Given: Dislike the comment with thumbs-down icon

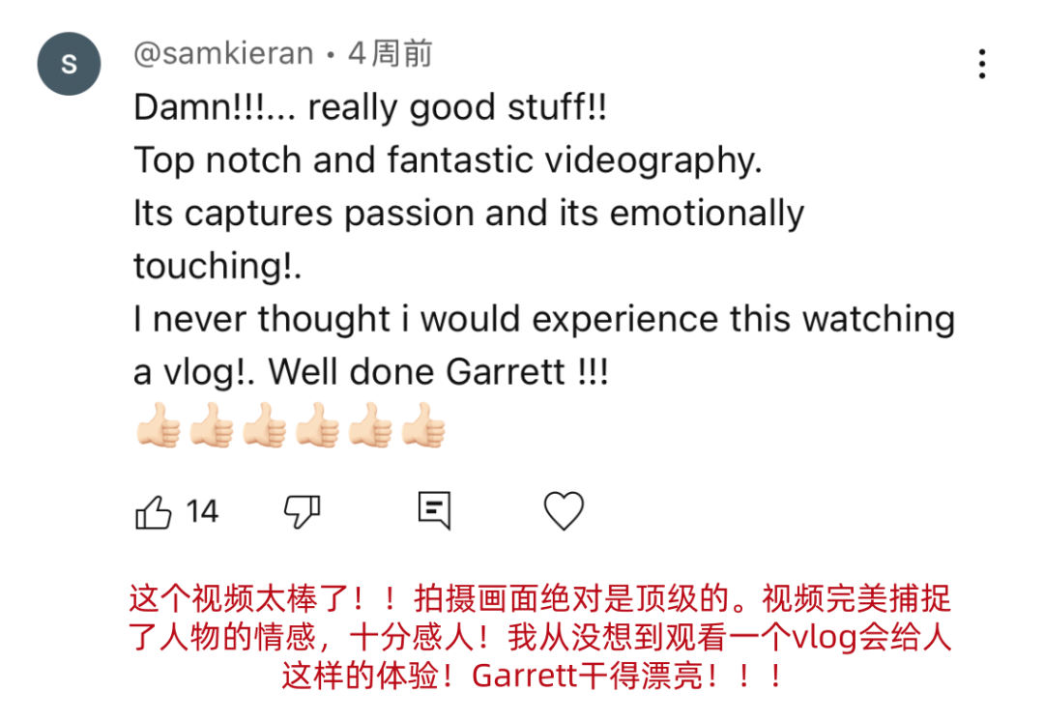Looking at the screenshot, I should [x=302, y=512].
